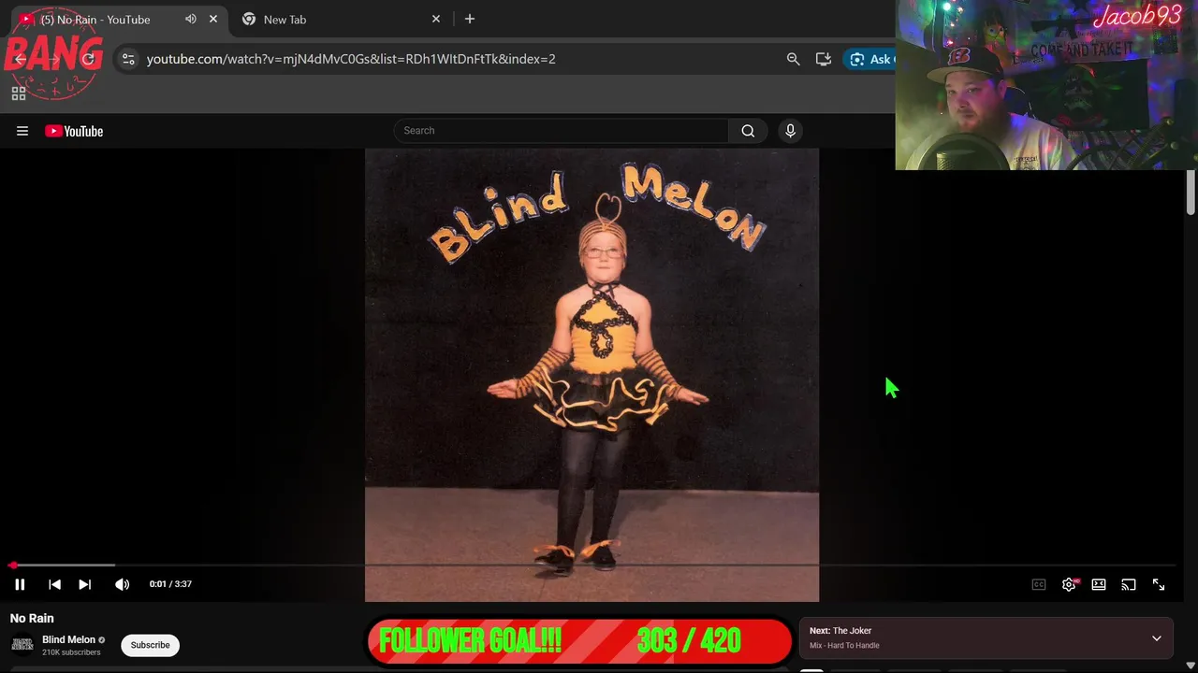
Task: Click the YouTube search box
Action: tap(562, 131)
